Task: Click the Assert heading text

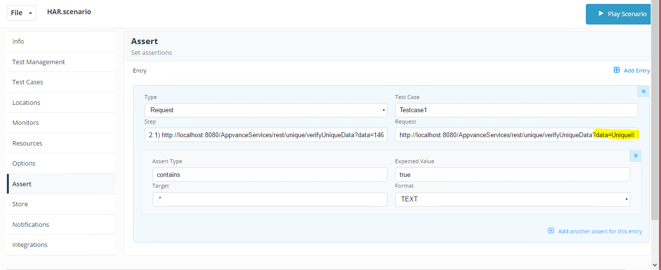Action: (144, 41)
